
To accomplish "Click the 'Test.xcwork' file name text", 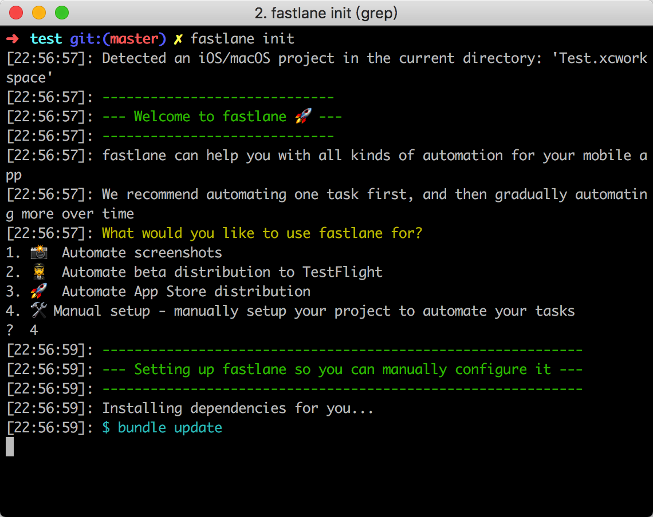I will [603, 58].
